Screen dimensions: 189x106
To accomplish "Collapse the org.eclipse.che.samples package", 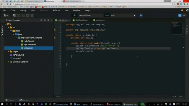I will 17,38.
